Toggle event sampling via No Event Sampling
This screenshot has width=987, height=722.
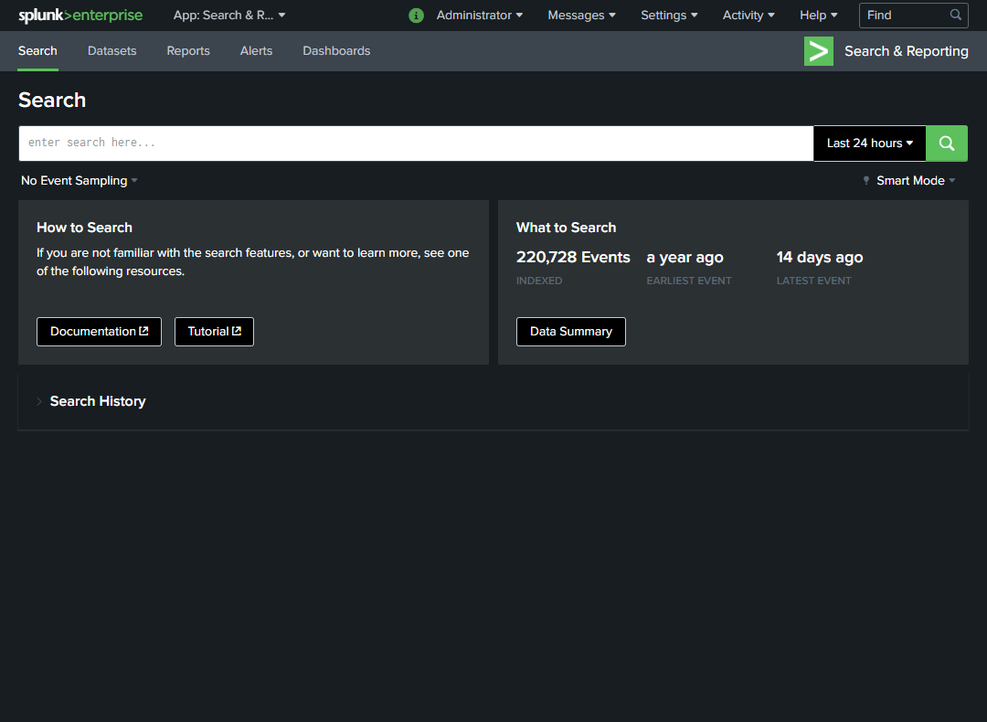coord(72,180)
